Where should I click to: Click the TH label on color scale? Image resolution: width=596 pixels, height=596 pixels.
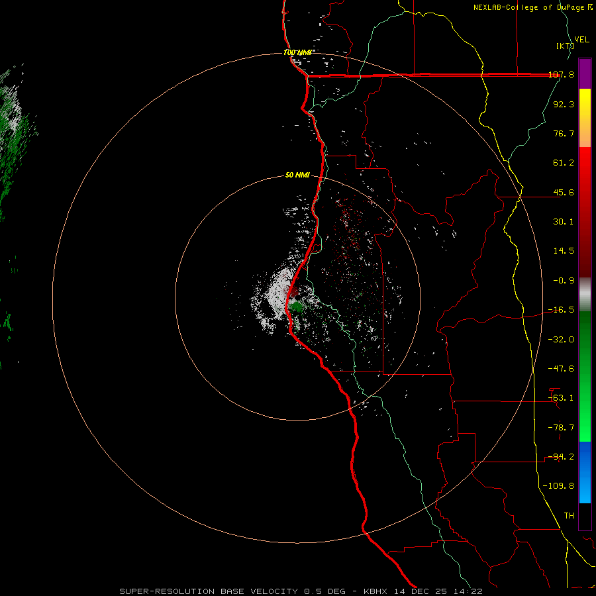pyautogui.click(x=569, y=516)
